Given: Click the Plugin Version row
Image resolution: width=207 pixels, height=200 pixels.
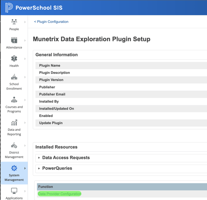Looking at the screenshot, I should (x=121, y=80).
